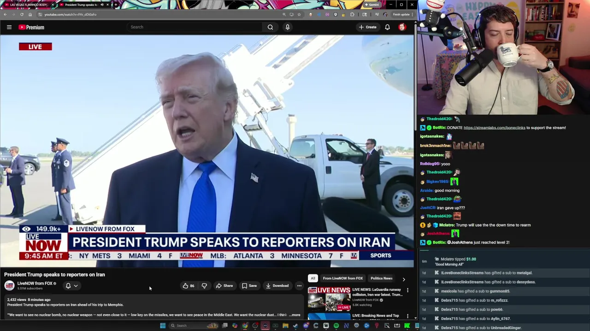Select Politics News filter chip
Image resolution: width=590 pixels, height=331 pixels.
pos(381,278)
